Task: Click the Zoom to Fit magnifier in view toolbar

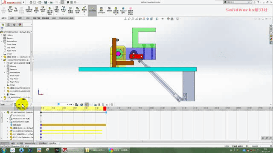Action: [129, 19]
